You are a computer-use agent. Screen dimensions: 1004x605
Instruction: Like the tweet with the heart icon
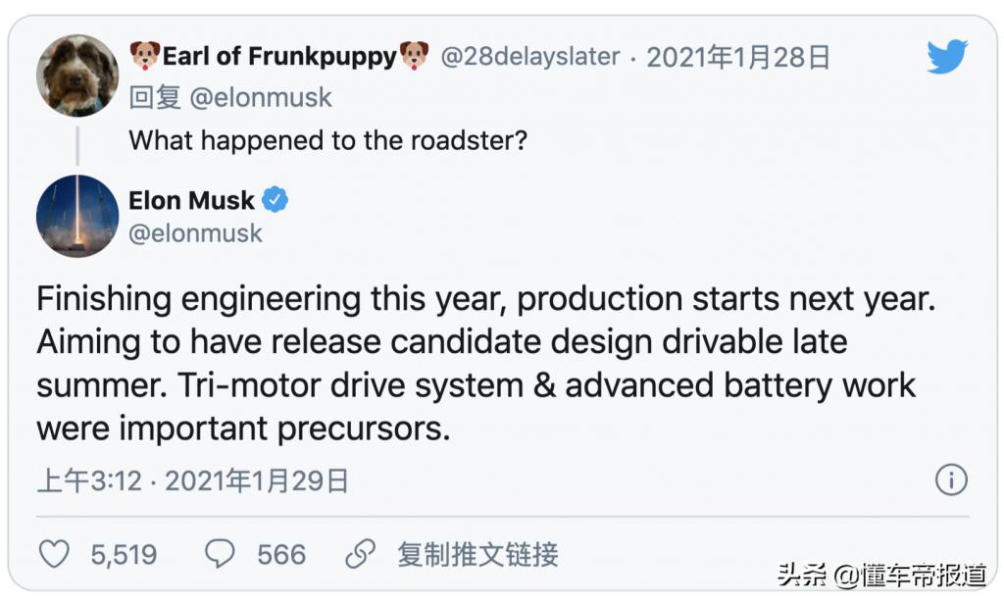pyautogui.click(x=54, y=554)
